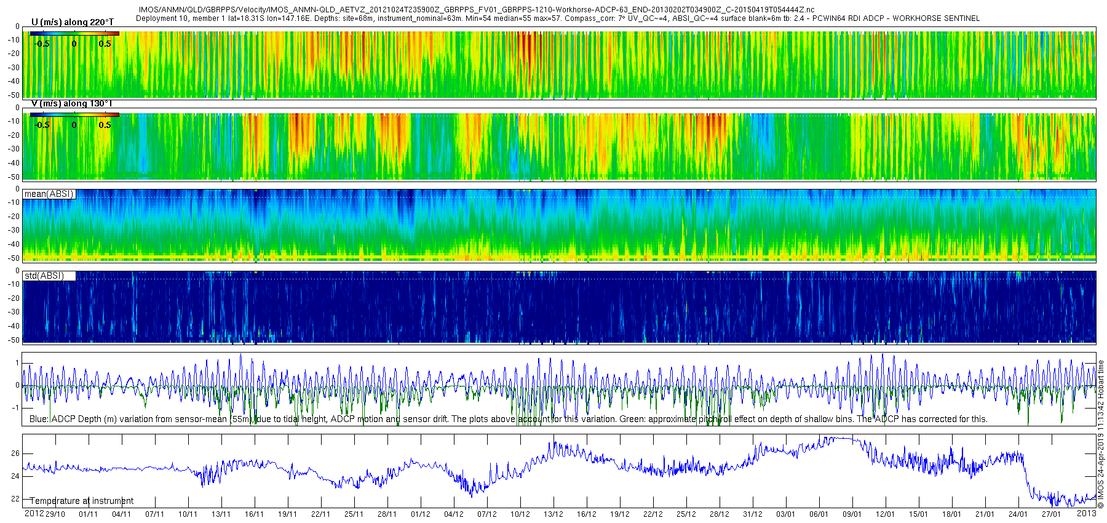
Task: Select the 'U (m/s) along 220°T' panel title
Action: (73, 22)
